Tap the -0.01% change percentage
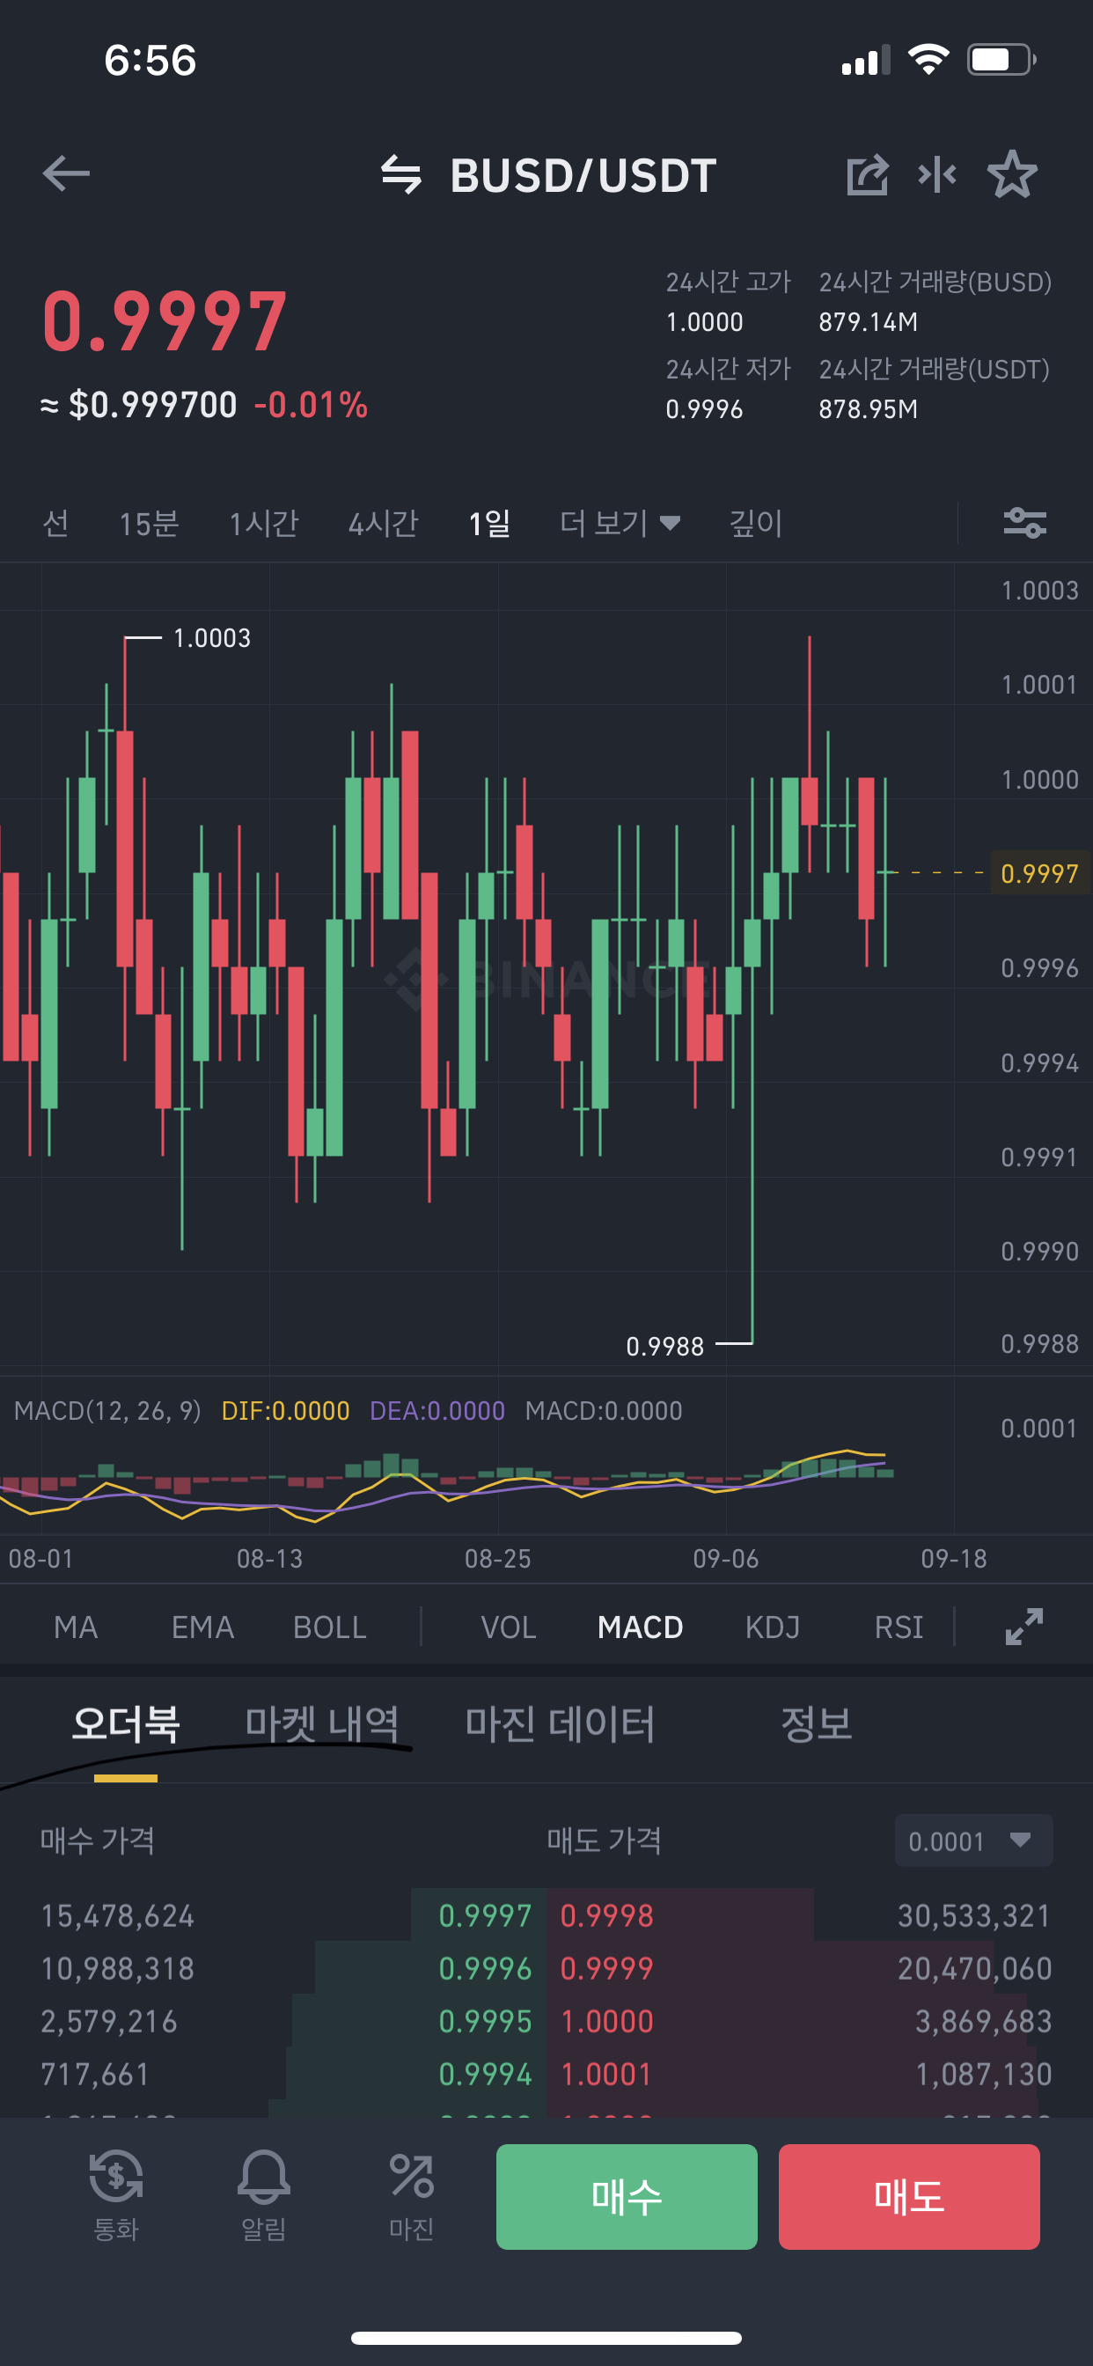This screenshot has width=1093, height=2366. click(x=311, y=405)
